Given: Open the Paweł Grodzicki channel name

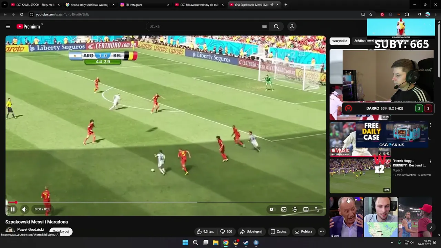Looking at the screenshot, I should [x=30, y=229].
